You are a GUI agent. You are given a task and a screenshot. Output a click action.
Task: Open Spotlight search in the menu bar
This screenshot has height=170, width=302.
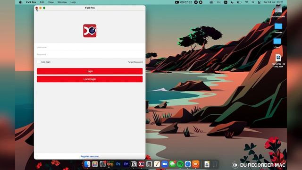pos(253,2)
